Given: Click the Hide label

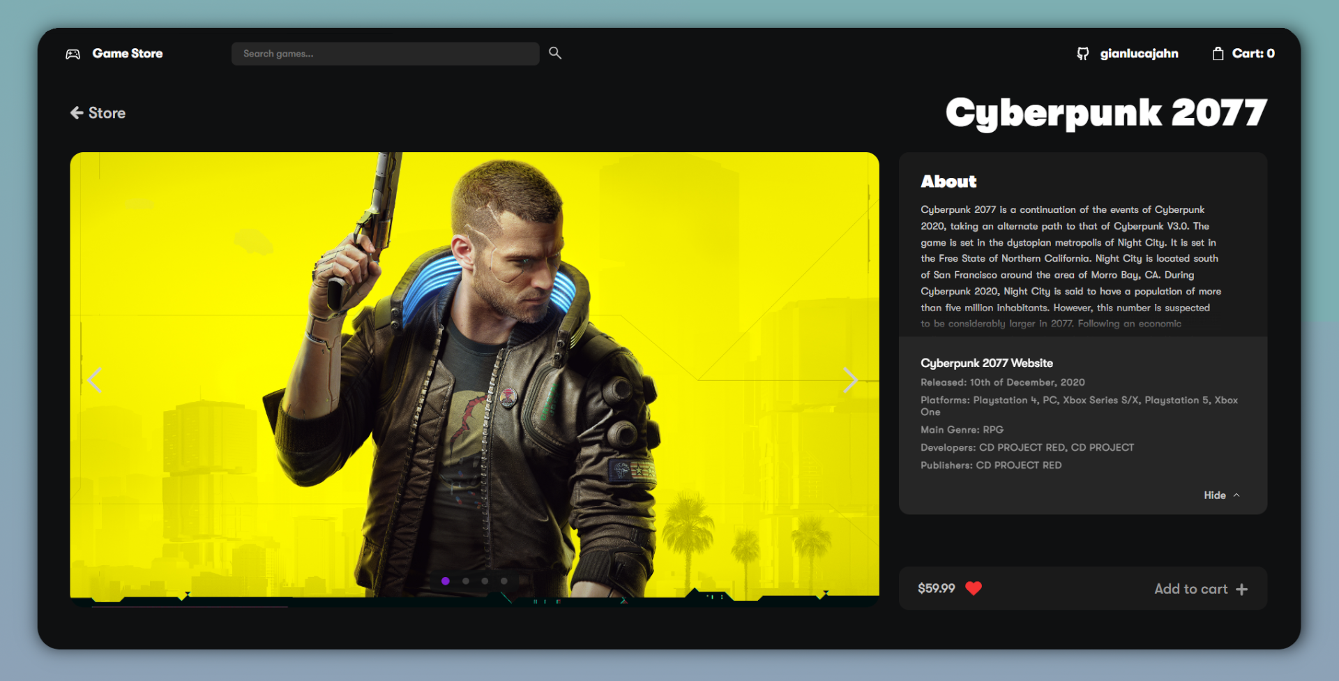Looking at the screenshot, I should [x=1215, y=495].
